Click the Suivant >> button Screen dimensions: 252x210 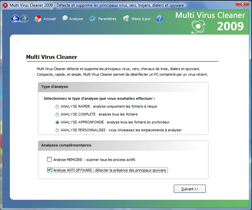tap(190, 189)
